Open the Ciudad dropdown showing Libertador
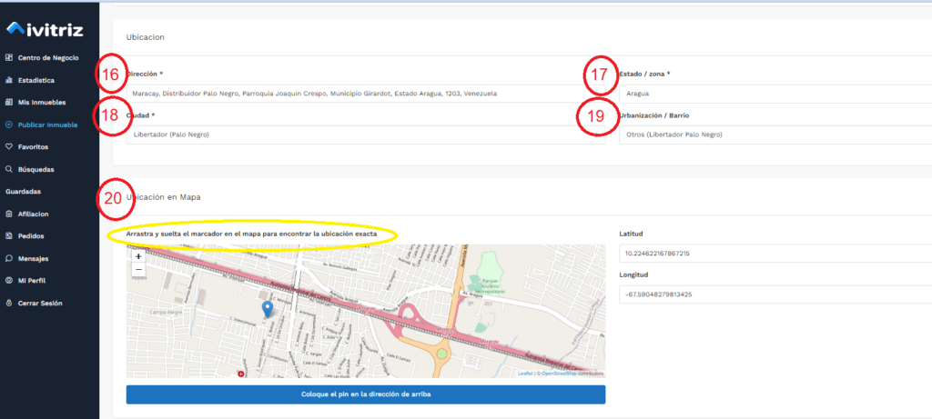 point(364,135)
